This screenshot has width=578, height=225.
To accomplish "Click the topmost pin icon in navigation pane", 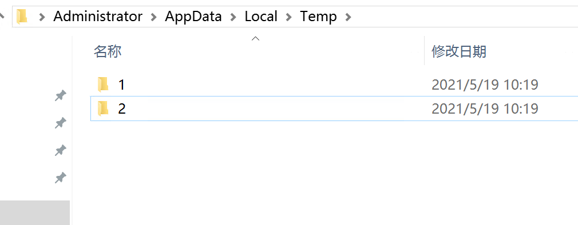I will click(60, 96).
